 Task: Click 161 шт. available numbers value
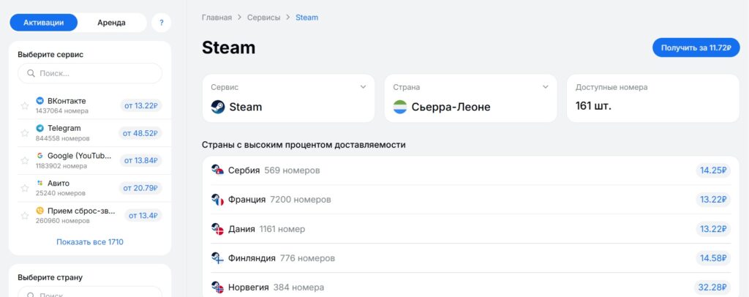pos(593,106)
